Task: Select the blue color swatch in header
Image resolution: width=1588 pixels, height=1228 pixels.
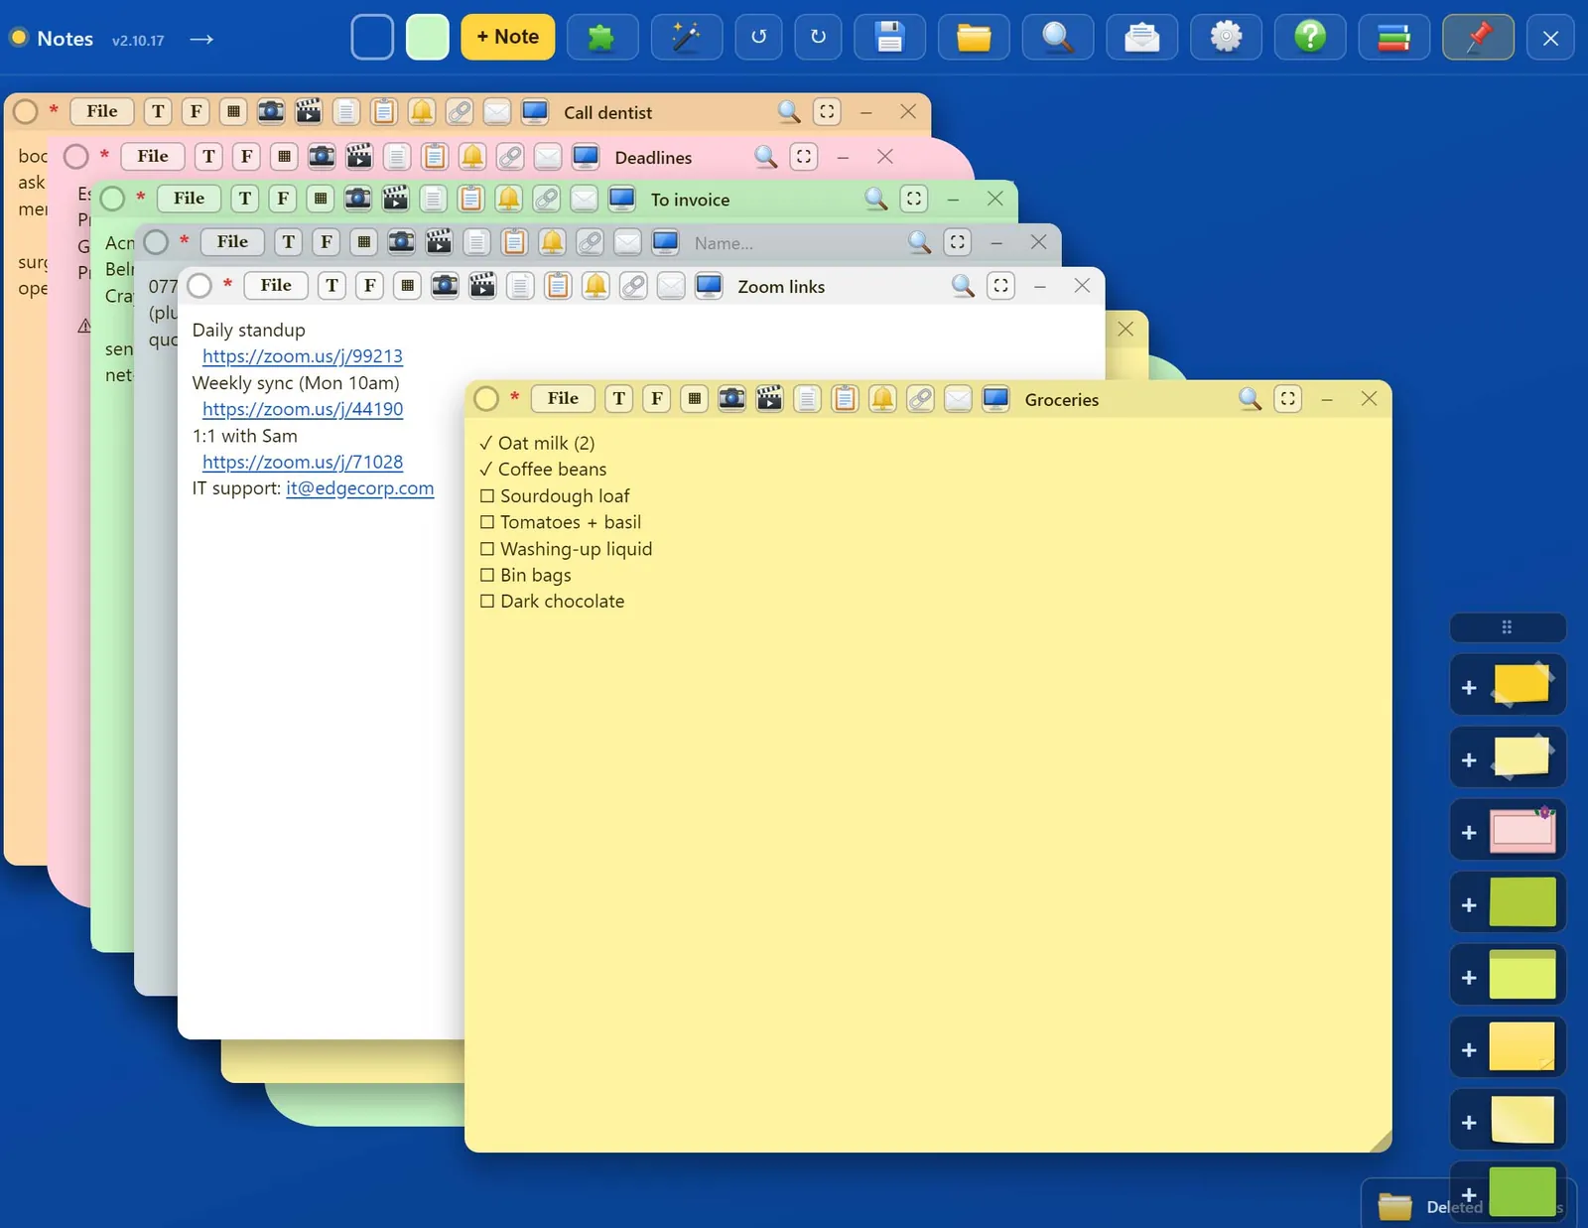Action: (373, 38)
